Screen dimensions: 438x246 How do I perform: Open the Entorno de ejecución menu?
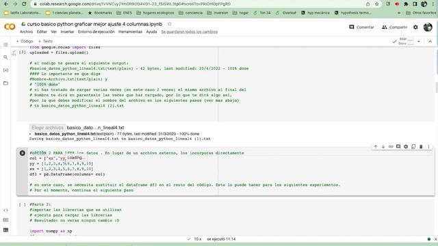[96, 32]
